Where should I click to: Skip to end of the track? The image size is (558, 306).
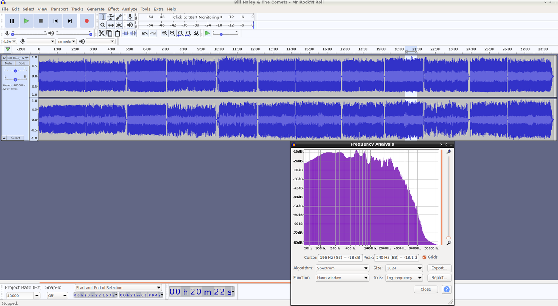(x=70, y=20)
